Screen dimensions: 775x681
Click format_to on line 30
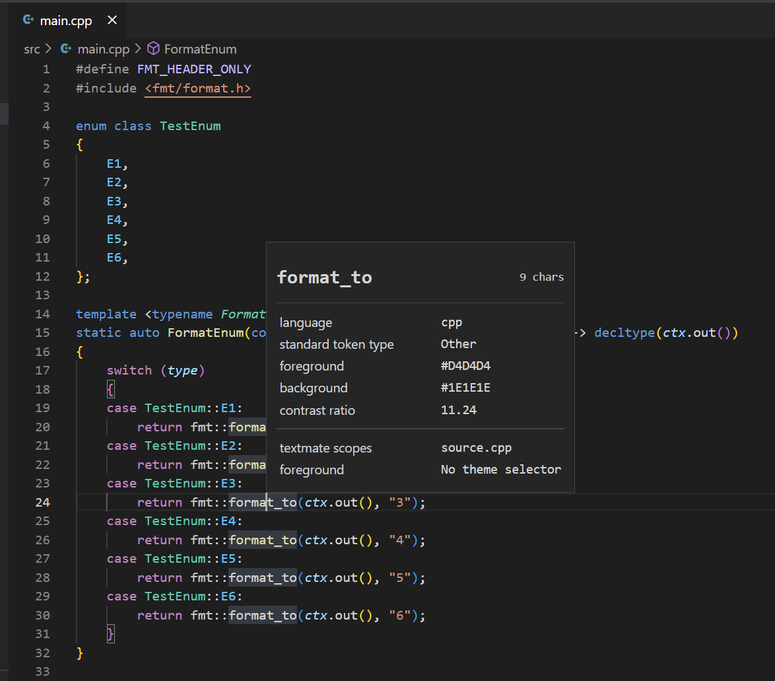point(263,615)
